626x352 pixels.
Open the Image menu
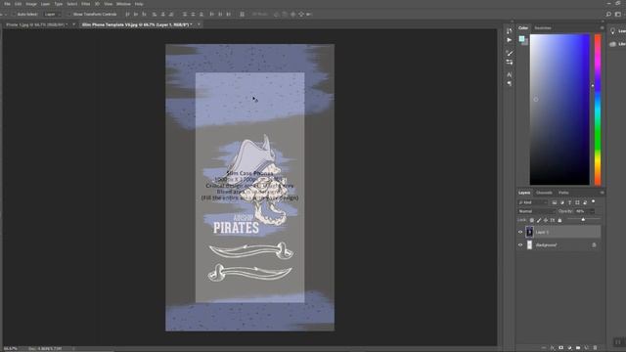31,4
